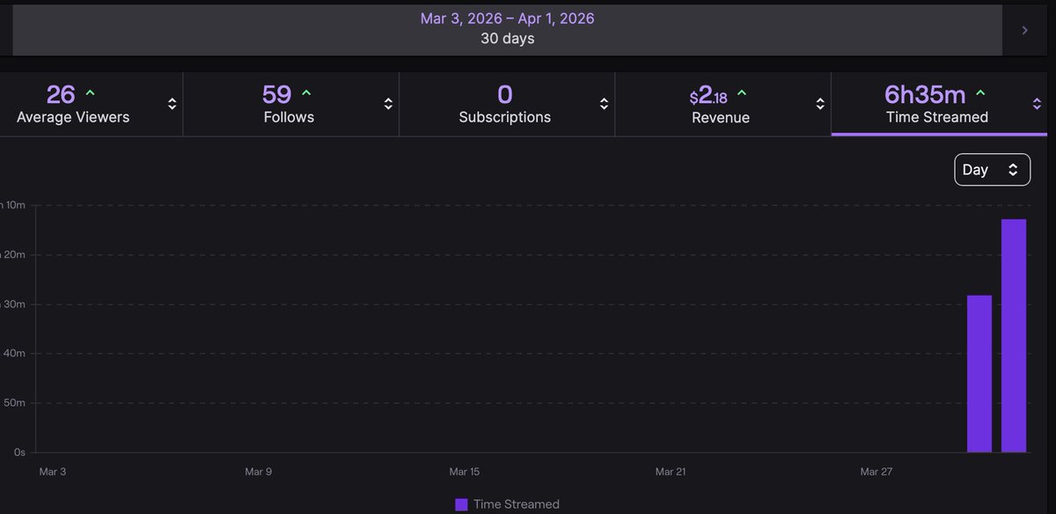Go to the next date range with the arrow
This screenshot has width=1056, height=514.
pyautogui.click(x=1024, y=30)
